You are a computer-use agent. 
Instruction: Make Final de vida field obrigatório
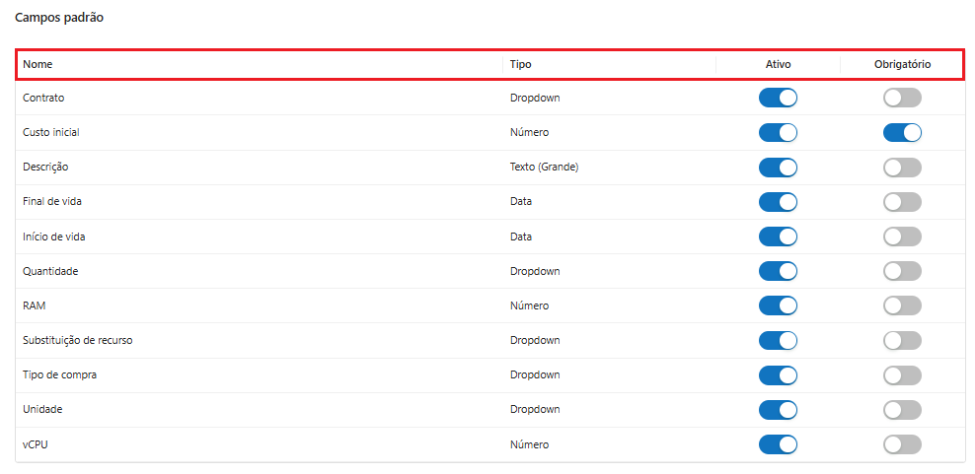[x=902, y=202]
